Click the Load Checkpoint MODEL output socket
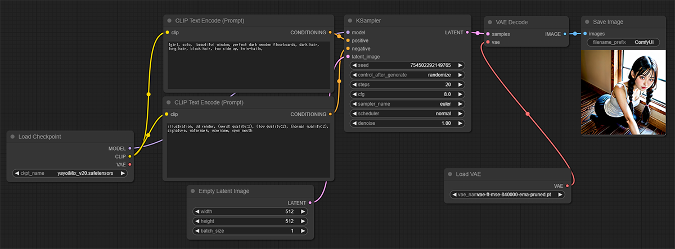Viewport: 675px width, 249px height. [x=130, y=148]
